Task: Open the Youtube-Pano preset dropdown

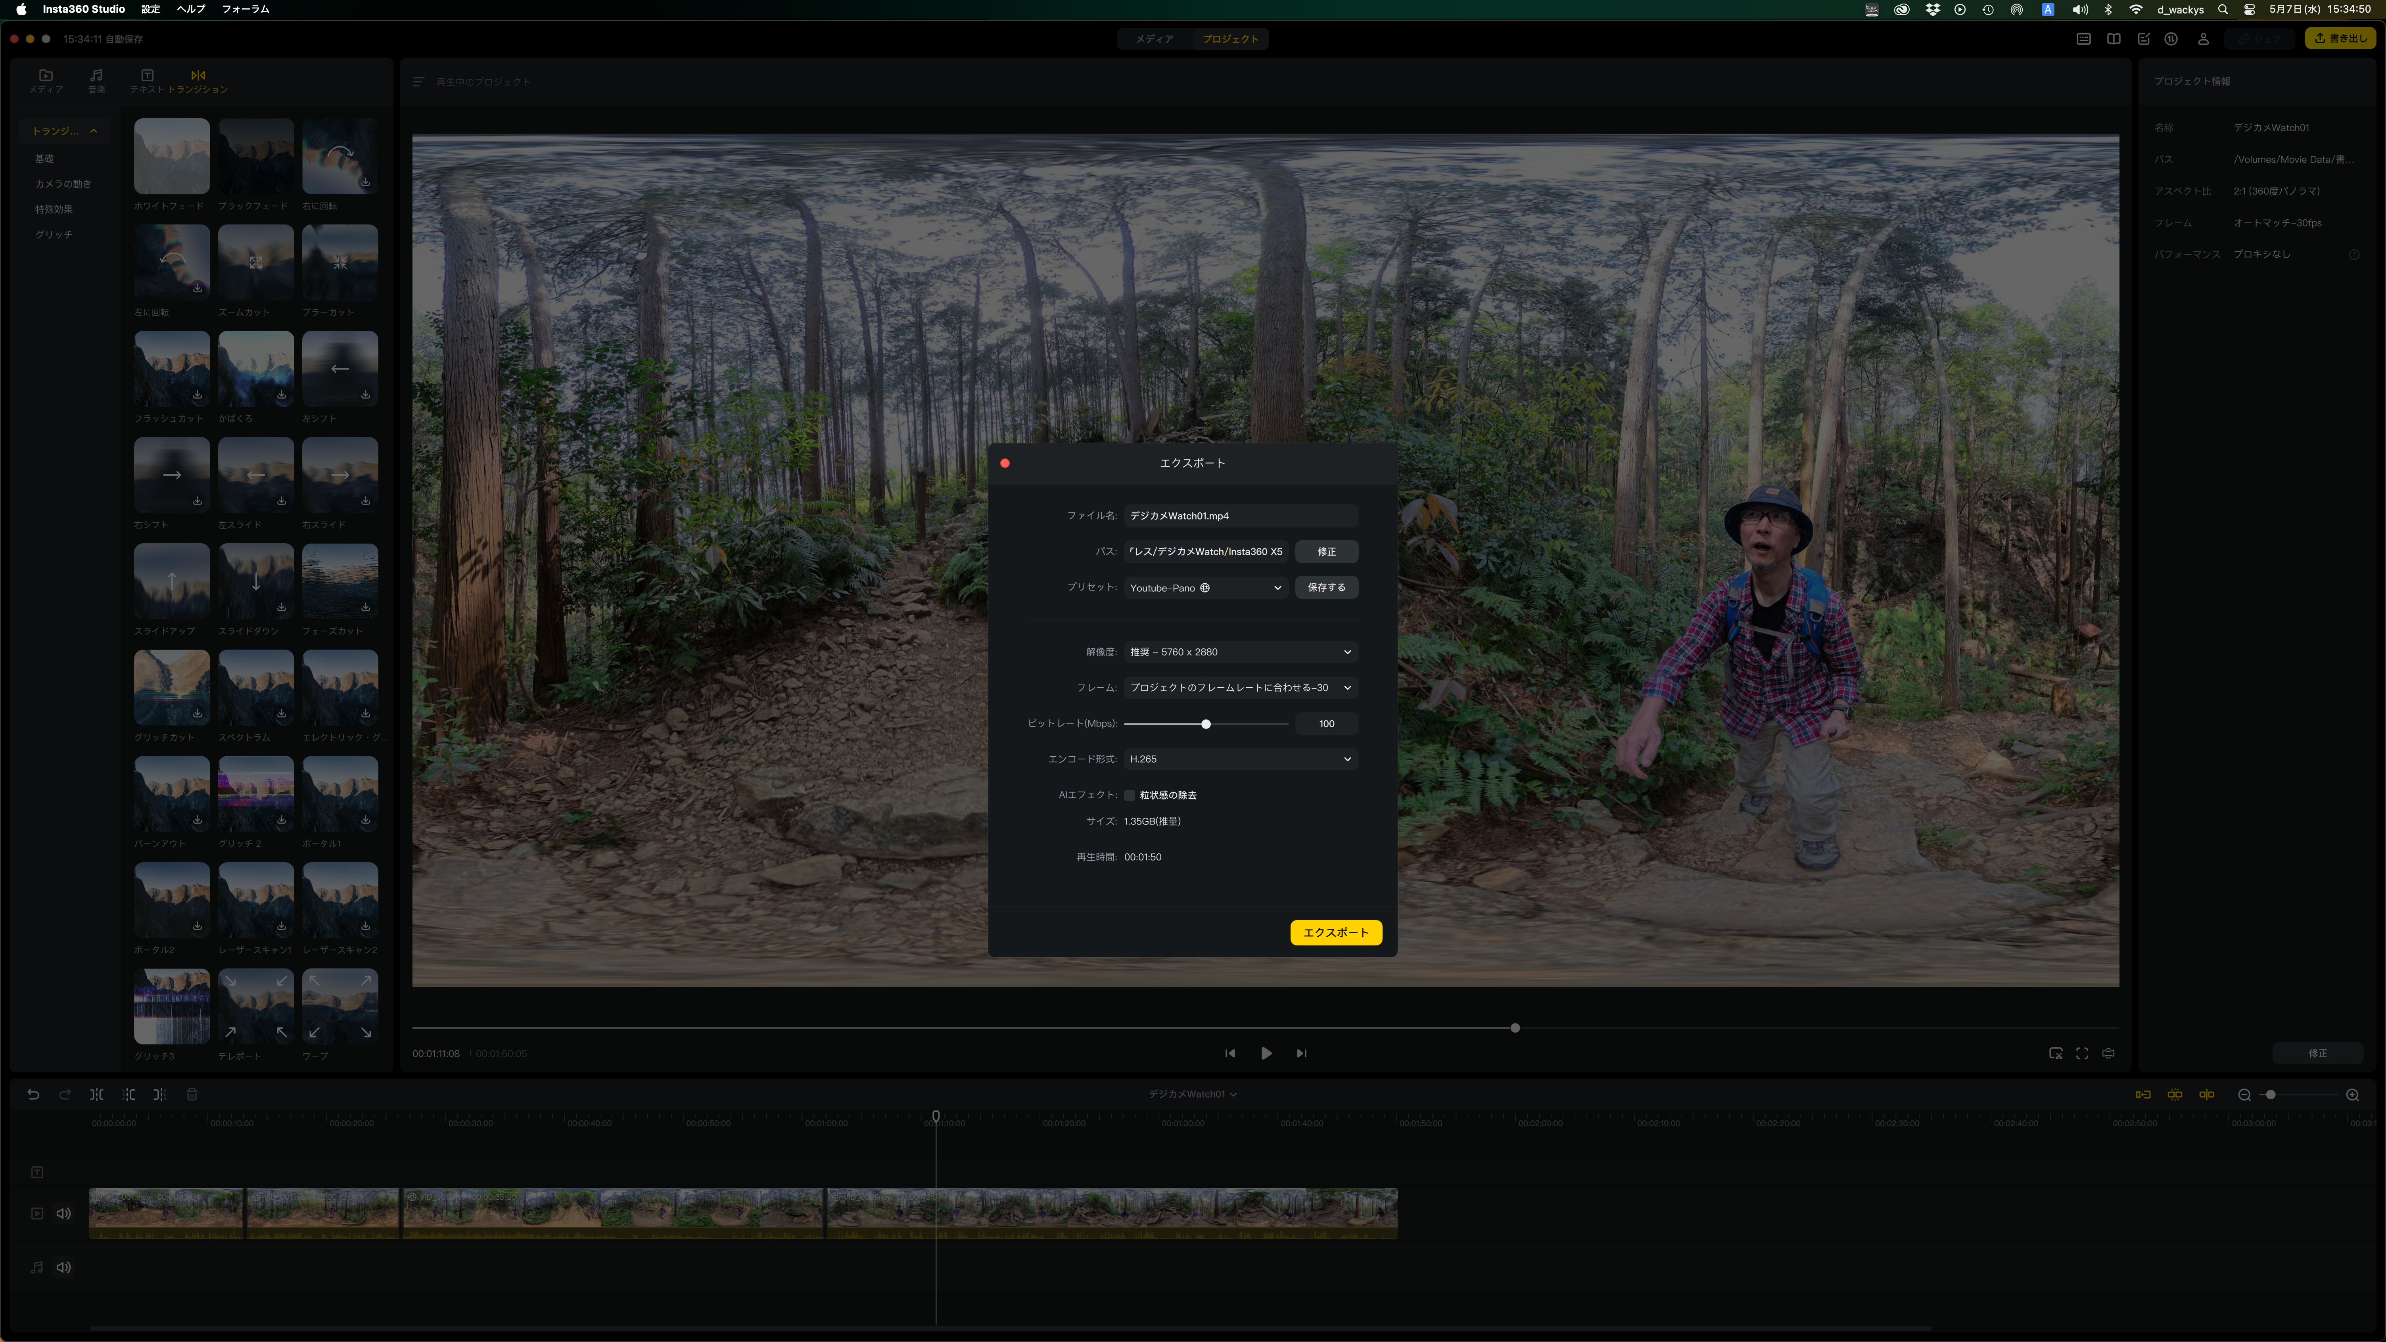Action: pyautogui.click(x=1205, y=587)
